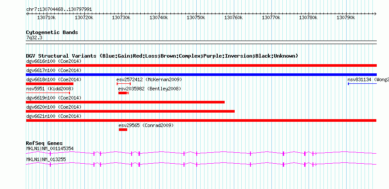Image resolution: width=389 pixels, height=189 pixels.
Task: Open dgv6618n100 (Coe2014) label
Action: [54, 79]
